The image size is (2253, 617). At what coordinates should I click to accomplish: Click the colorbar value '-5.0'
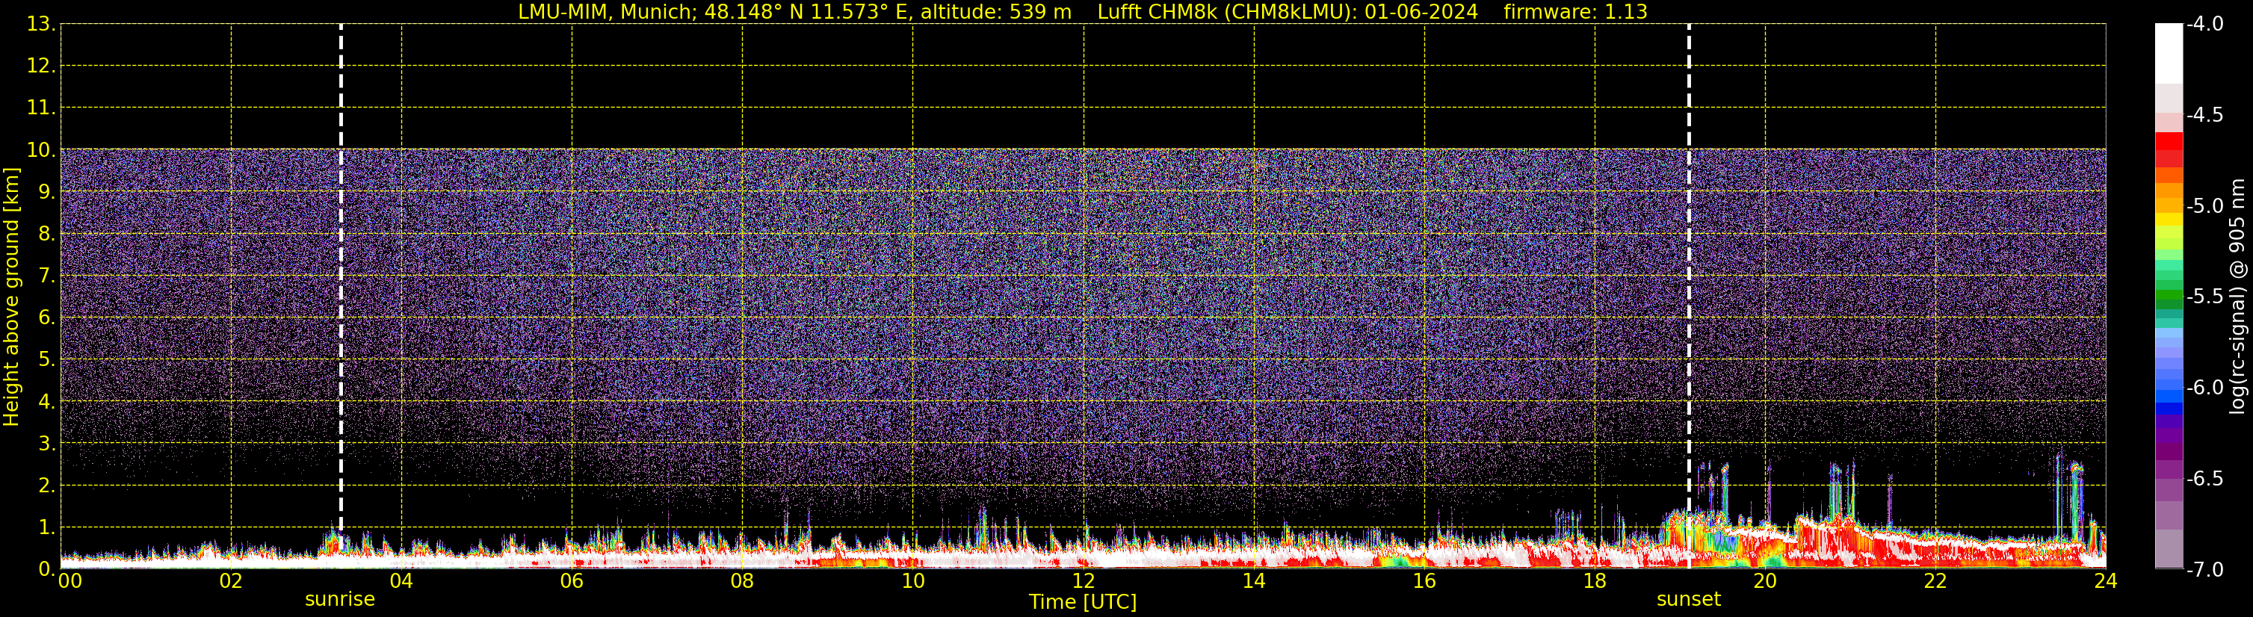[x=2205, y=206]
